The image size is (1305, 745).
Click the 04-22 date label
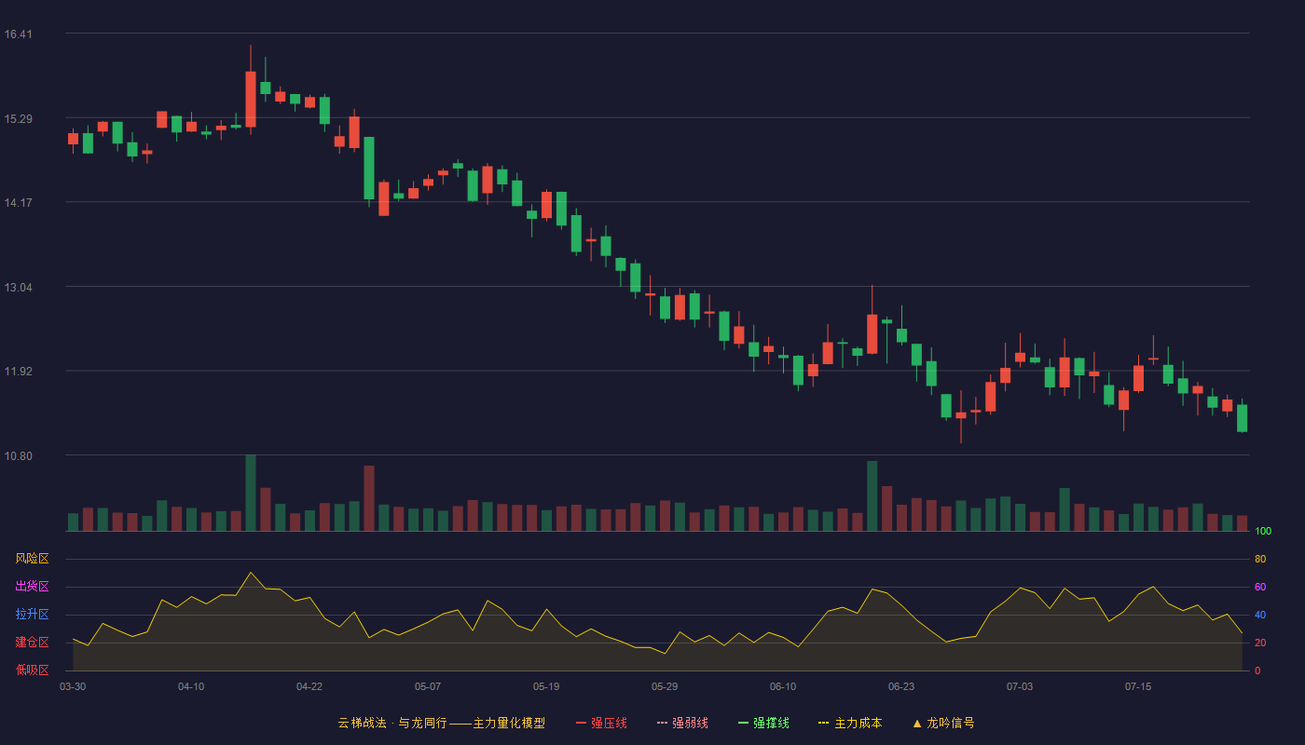[309, 686]
